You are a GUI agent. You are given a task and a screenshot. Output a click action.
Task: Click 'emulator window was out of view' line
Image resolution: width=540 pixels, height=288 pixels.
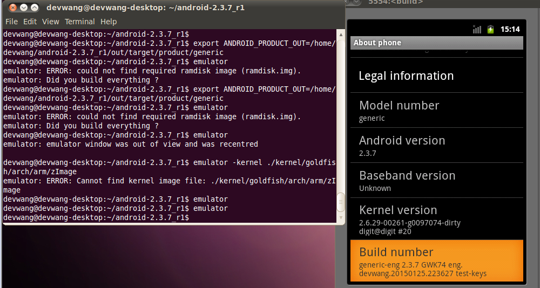tap(131, 144)
